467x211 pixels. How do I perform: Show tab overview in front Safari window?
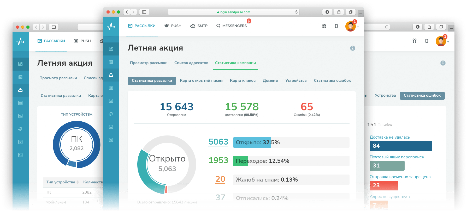(x=351, y=12)
